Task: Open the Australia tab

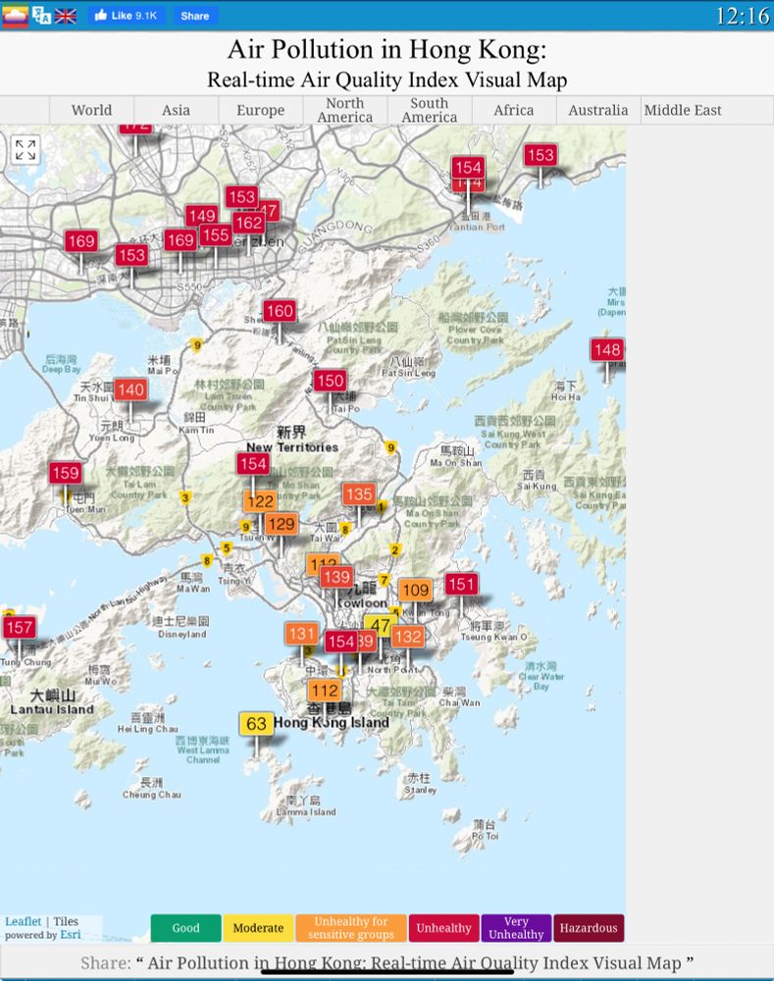Action: point(598,110)
